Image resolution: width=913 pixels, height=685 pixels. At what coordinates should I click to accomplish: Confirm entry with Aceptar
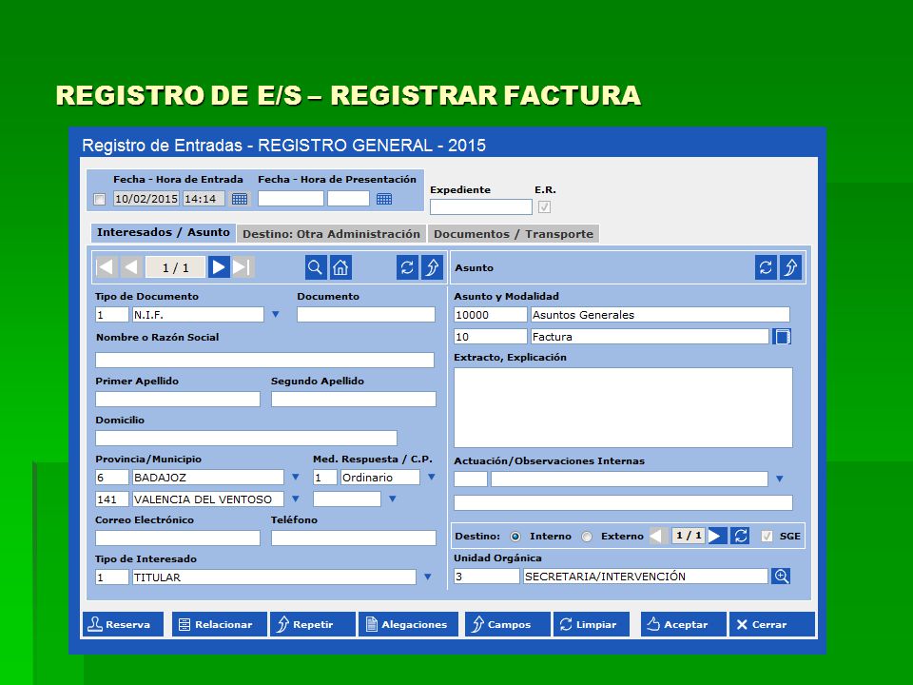[684, 624]
